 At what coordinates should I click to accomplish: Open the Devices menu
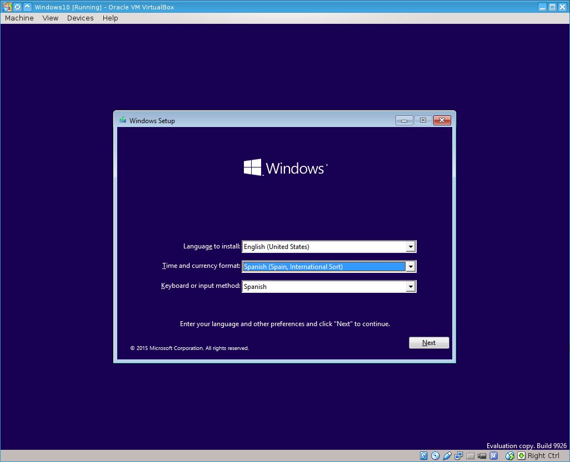tap(81, 18)
